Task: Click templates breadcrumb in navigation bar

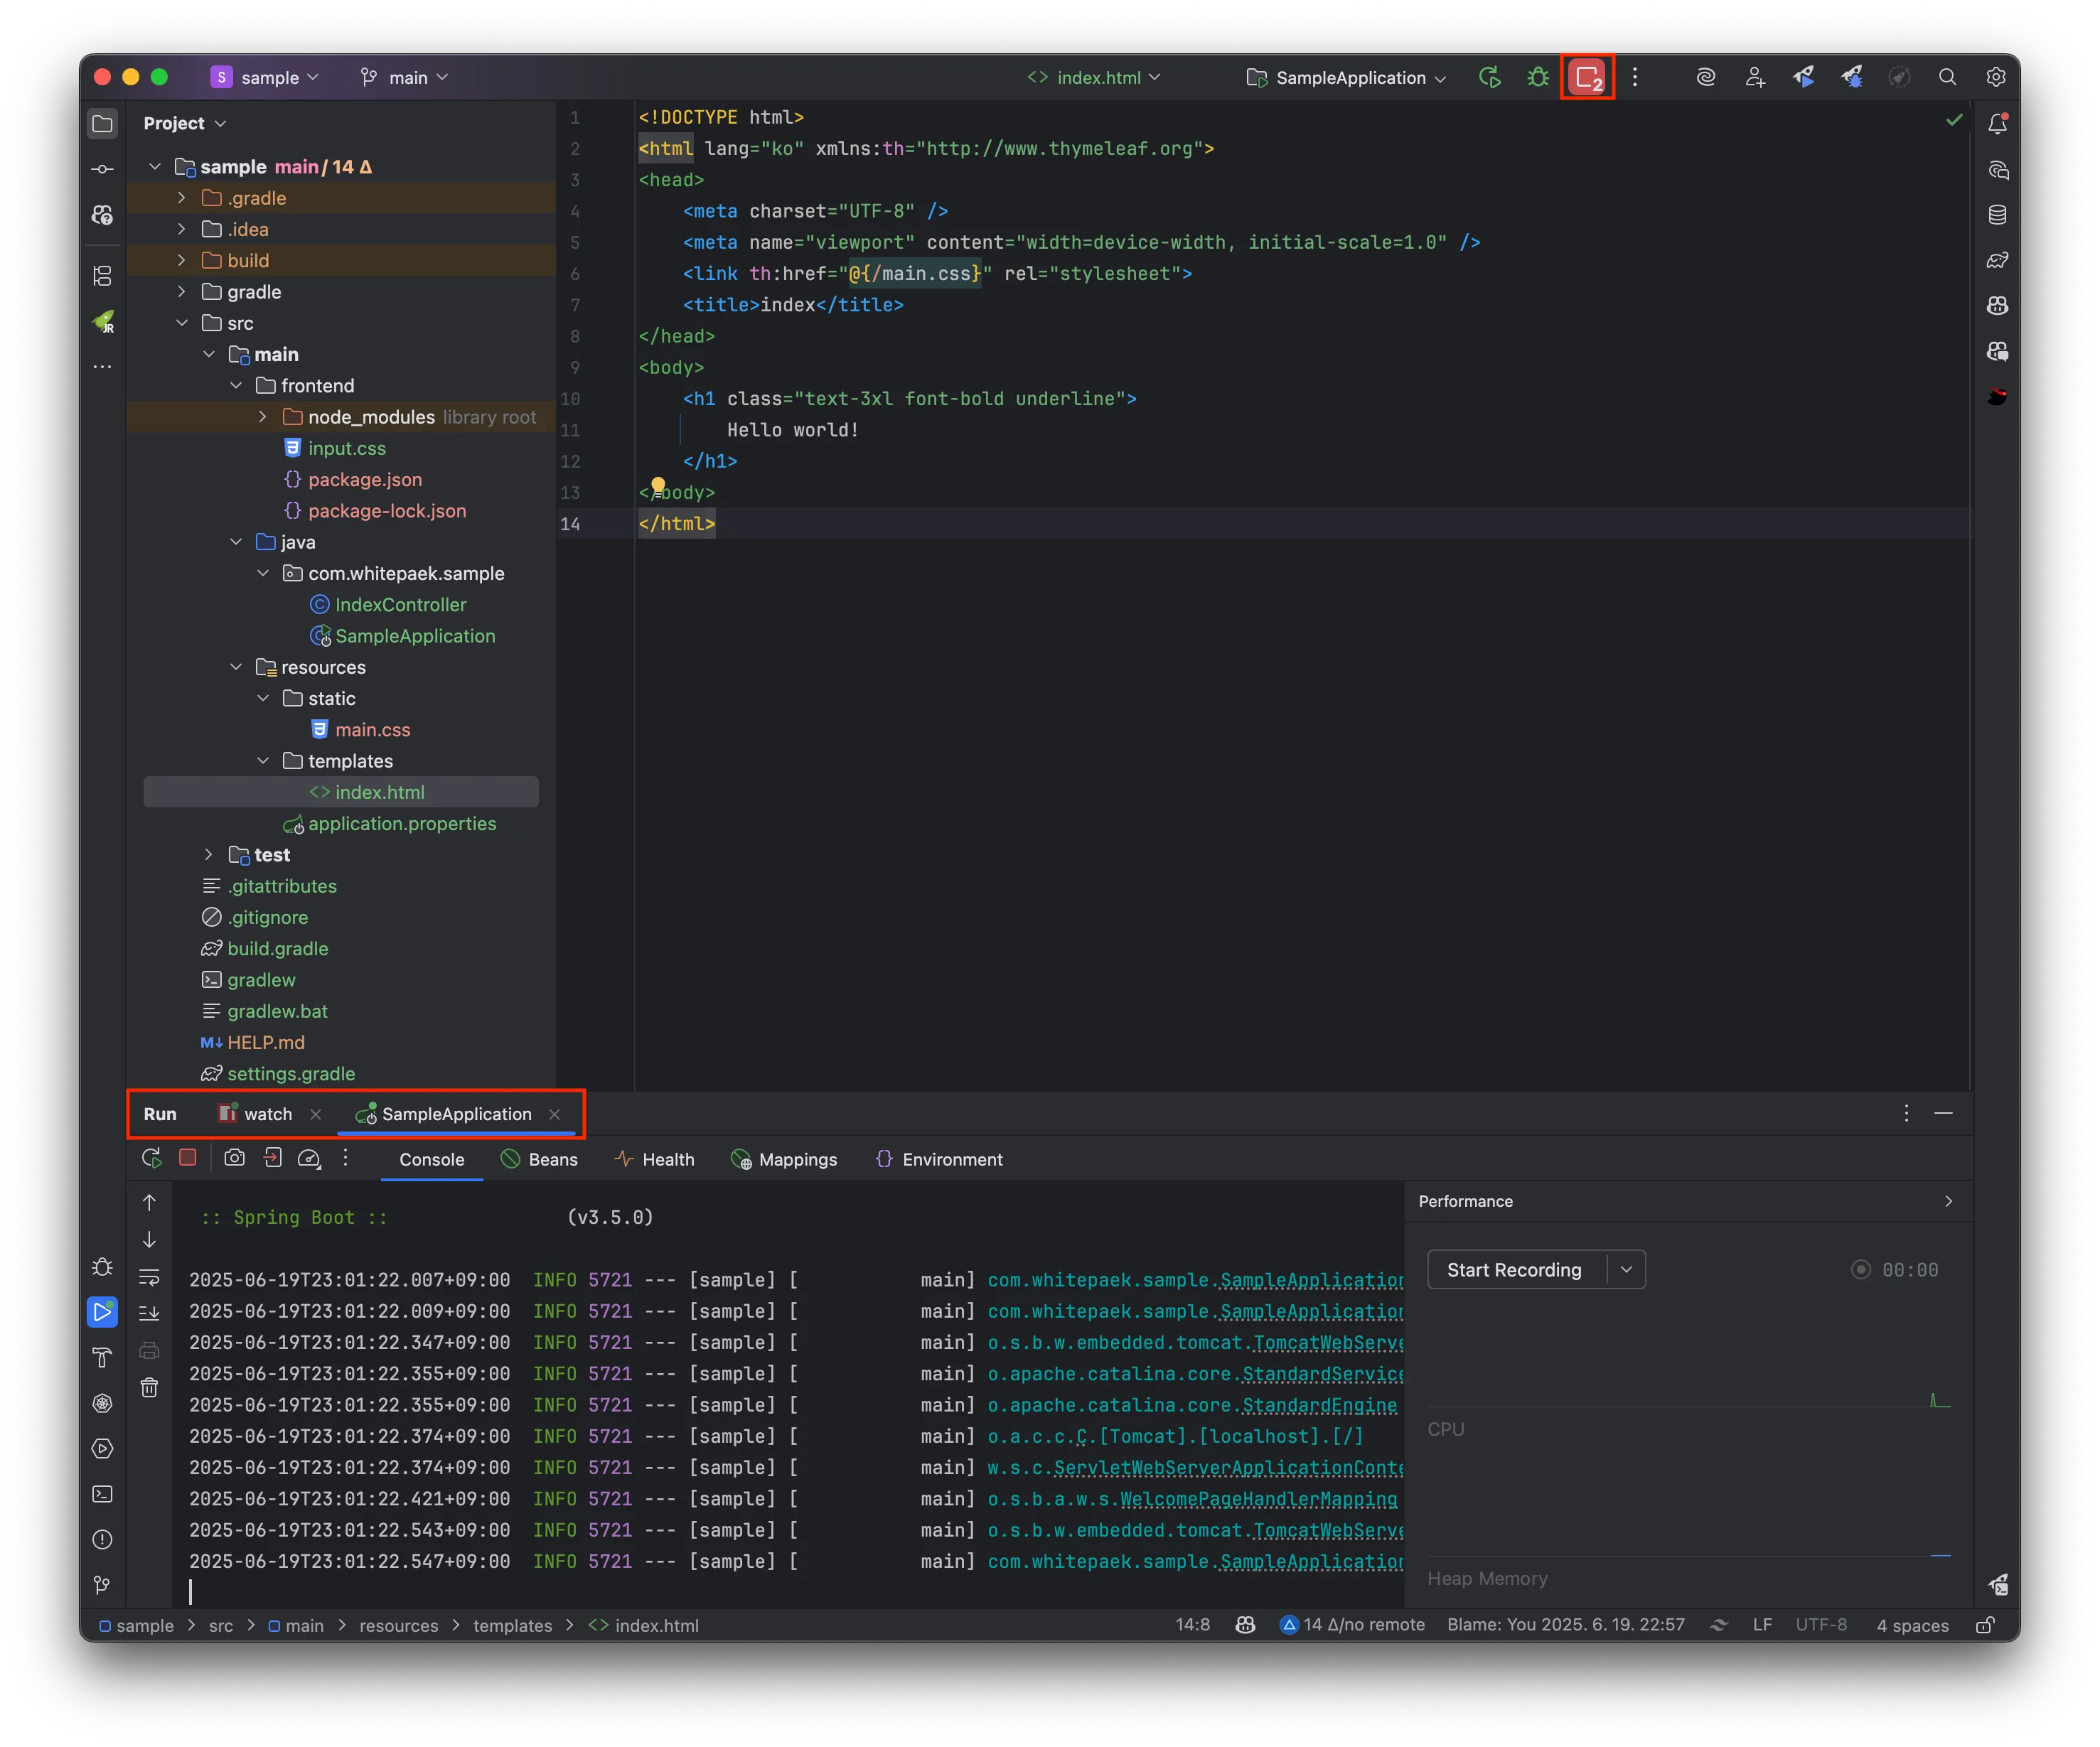Action: click(x=513, y=1625)
